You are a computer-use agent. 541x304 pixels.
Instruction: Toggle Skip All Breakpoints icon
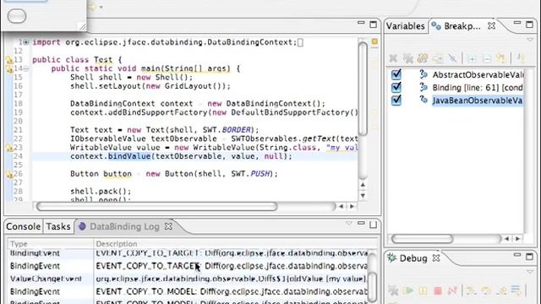[x=452, y=58]
